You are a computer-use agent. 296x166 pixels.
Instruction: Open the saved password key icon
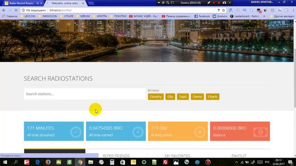point(219,10)
